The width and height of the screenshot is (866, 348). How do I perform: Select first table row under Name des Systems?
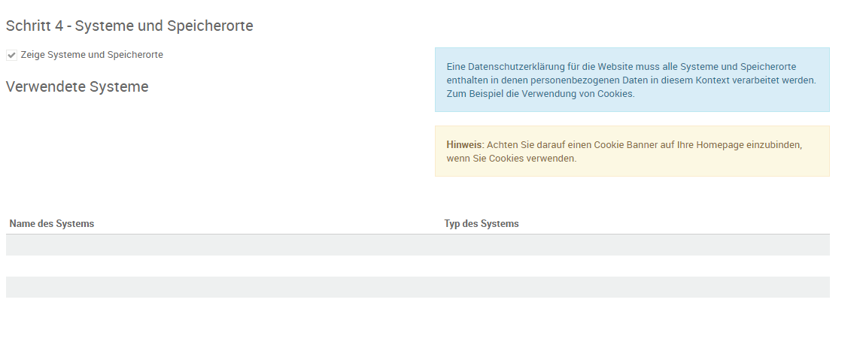pos(223,245)
